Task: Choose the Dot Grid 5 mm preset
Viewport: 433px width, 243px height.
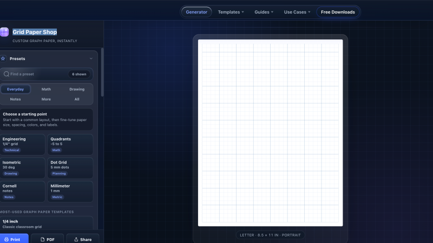Action: coord(70,168)
